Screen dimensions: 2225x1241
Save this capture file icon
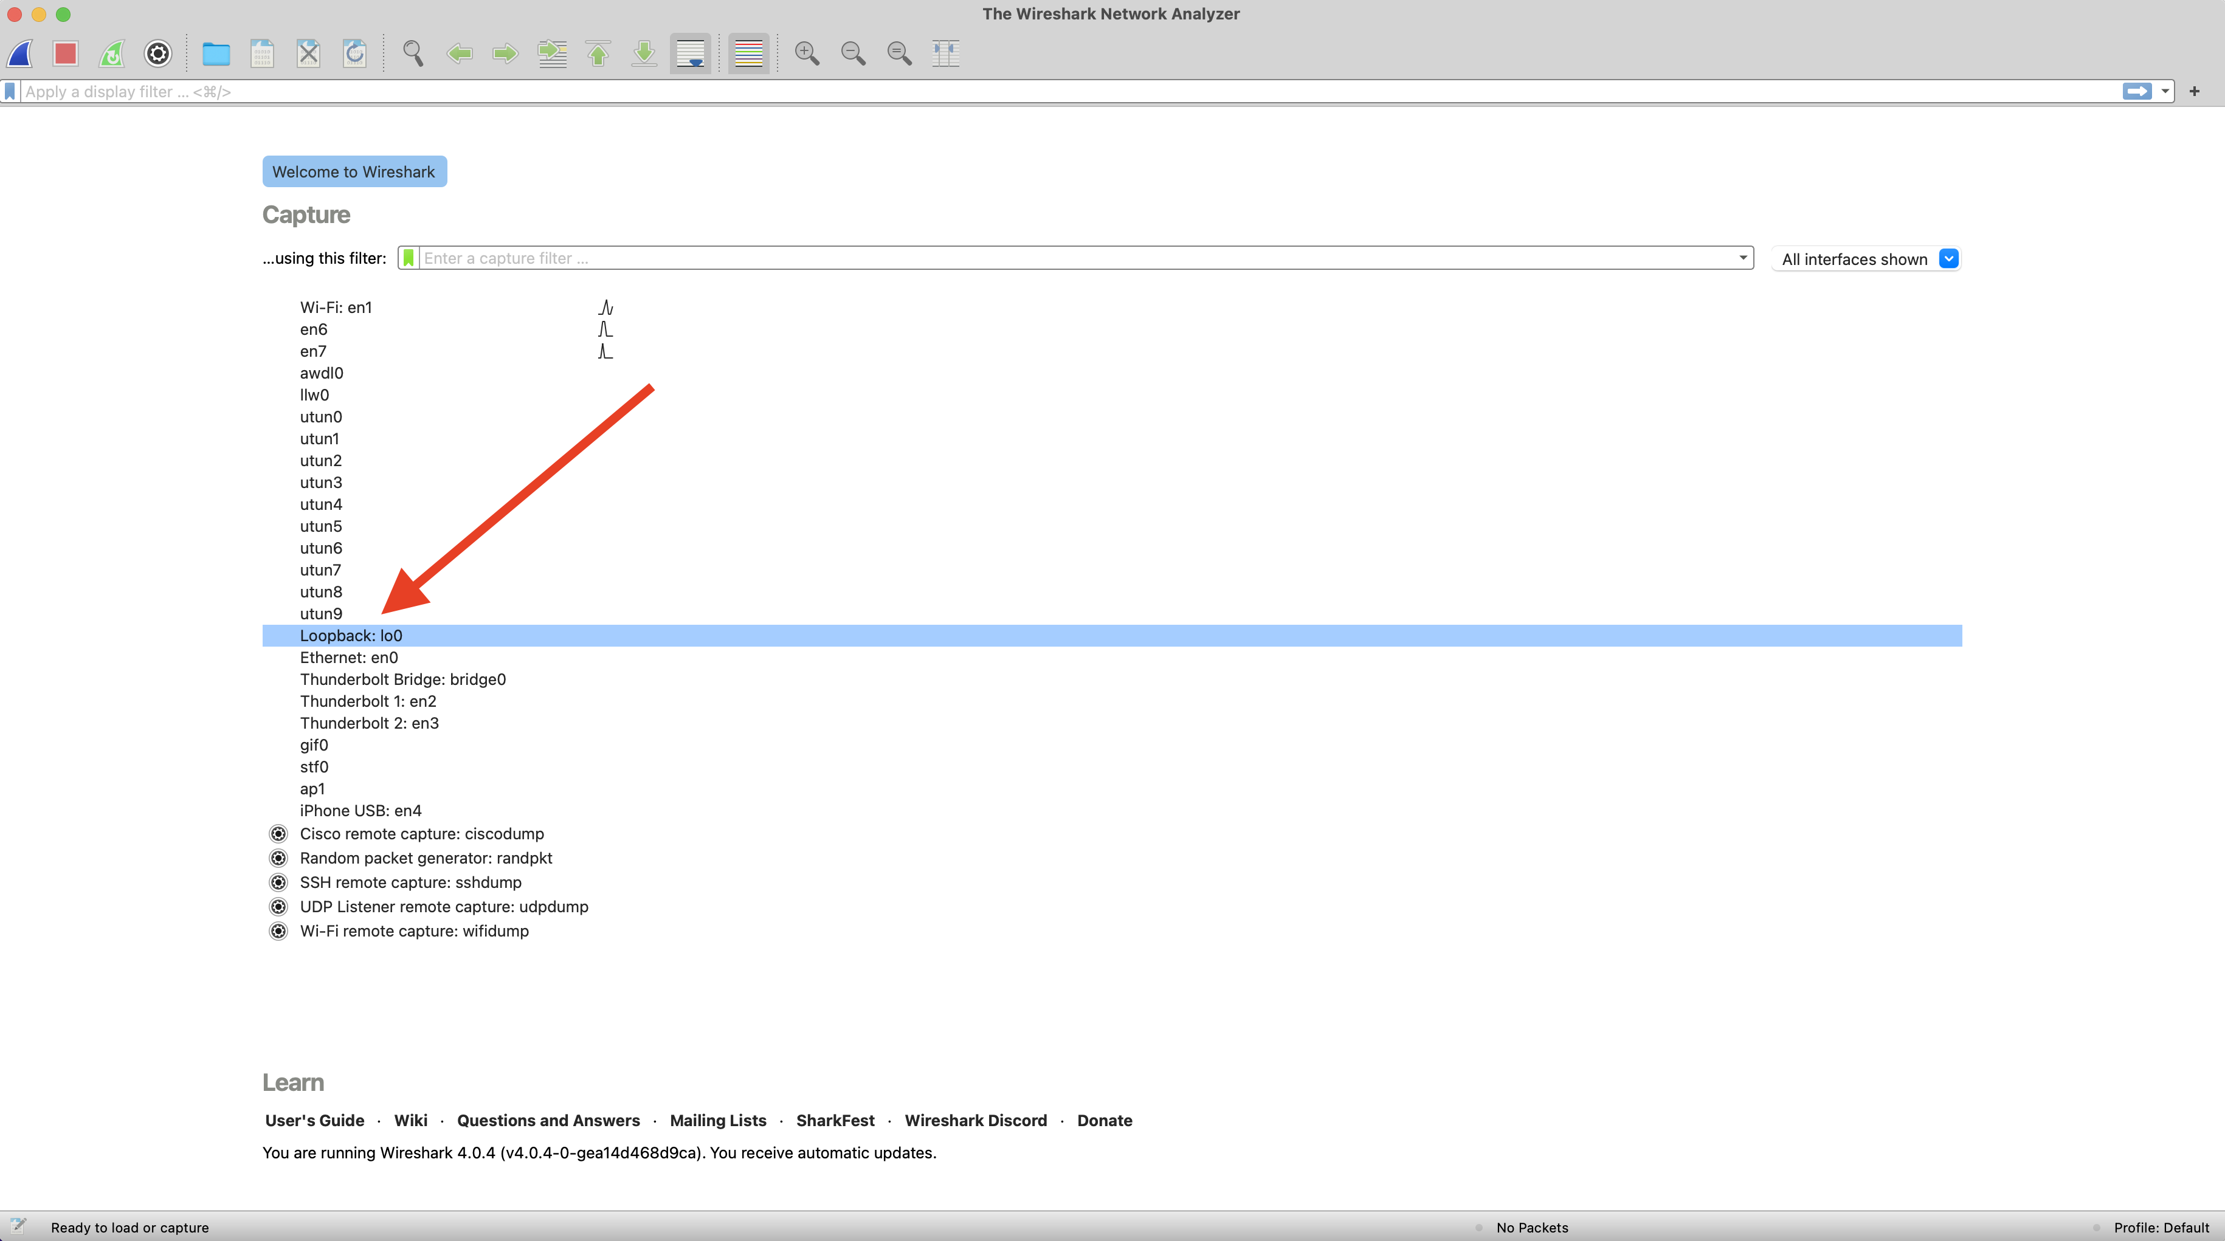click(x=263, y=53)
